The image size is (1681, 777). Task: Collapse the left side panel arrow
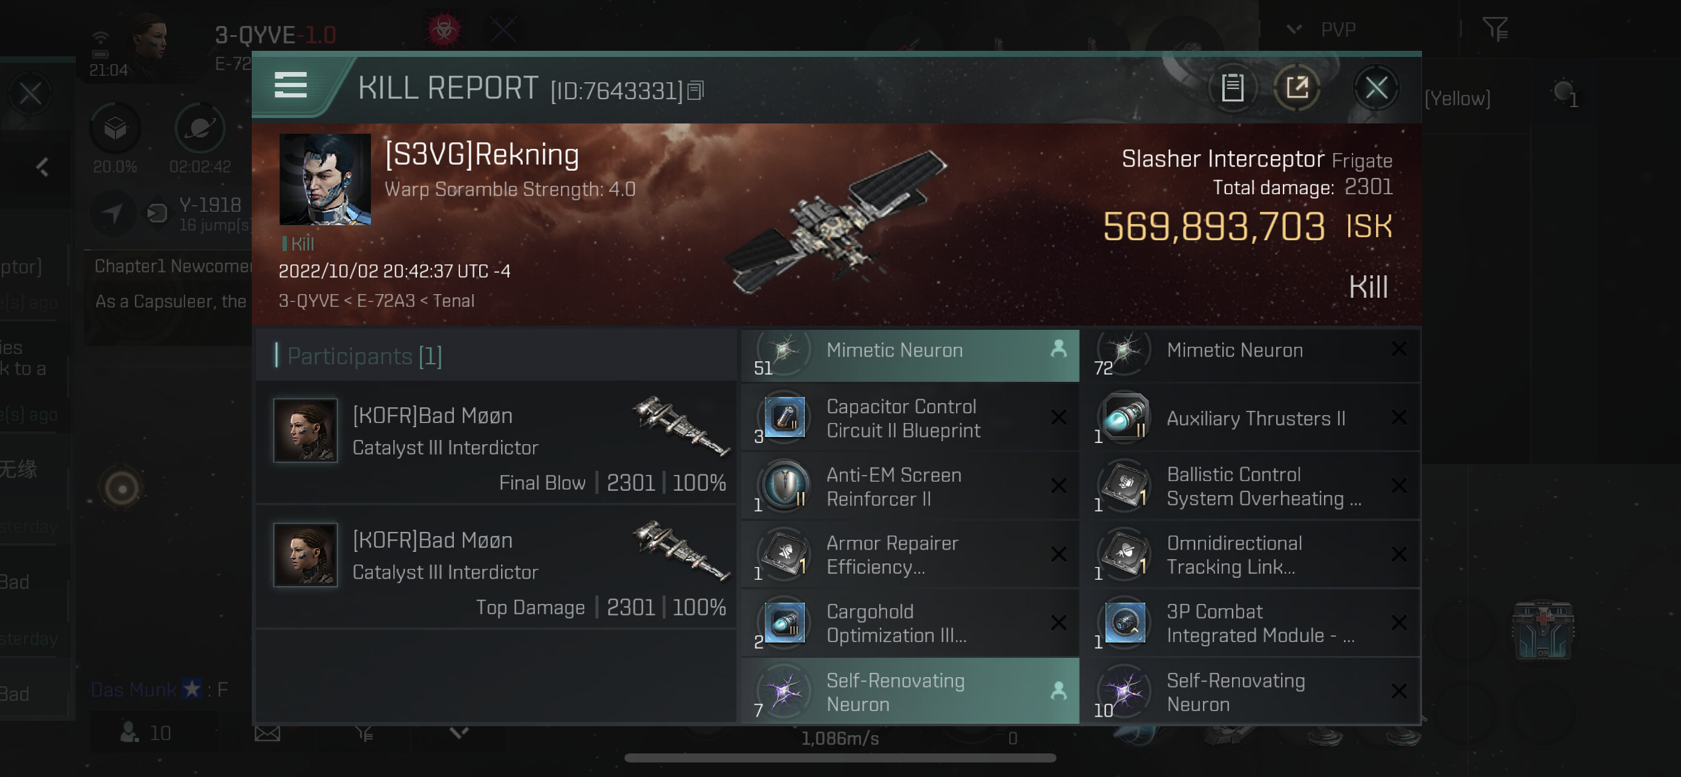click(43, 168)
